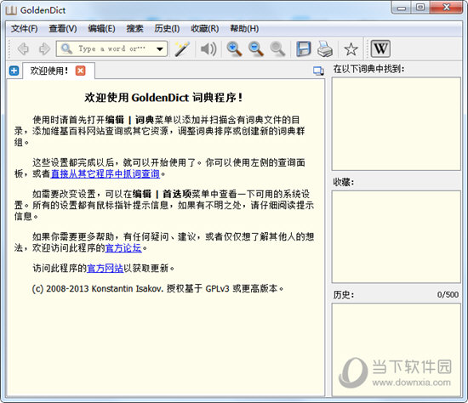The image size is (468, 403).
Task: Click the 在以下词典中找到 list panel
Action: 396,124
